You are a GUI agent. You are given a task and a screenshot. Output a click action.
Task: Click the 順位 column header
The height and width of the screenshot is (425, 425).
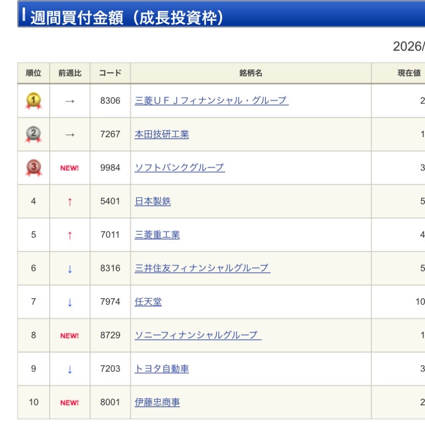pos(33,73)
